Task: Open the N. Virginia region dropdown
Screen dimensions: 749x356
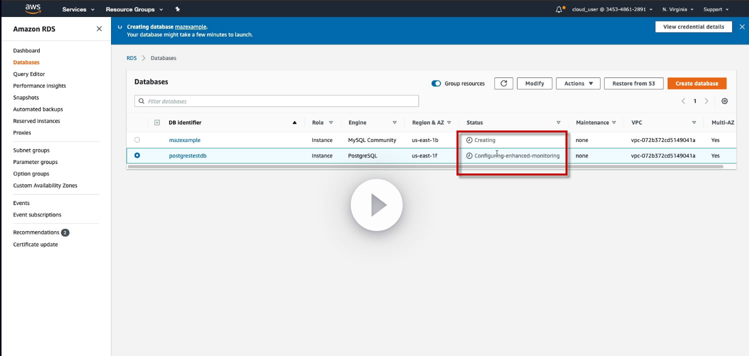Action: pyautogui.click(x=677, y=9)
